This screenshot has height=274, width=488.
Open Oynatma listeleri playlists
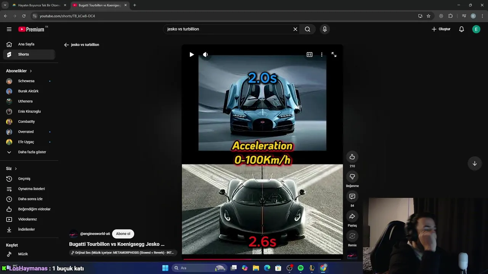(29, 189)
